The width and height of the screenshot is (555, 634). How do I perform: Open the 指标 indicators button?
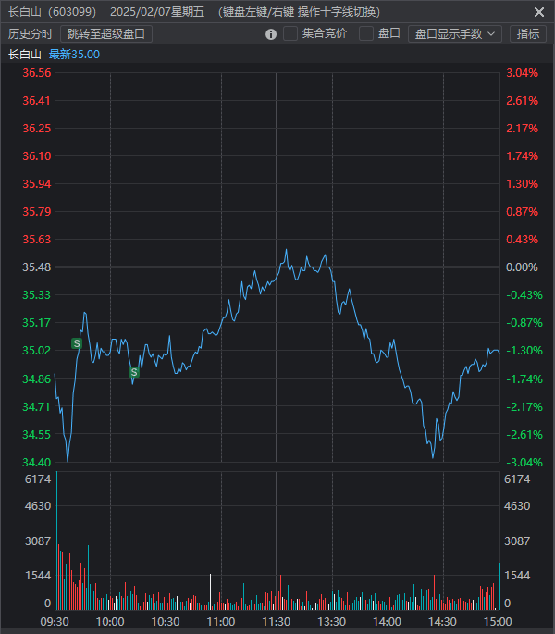click(528, 34)
